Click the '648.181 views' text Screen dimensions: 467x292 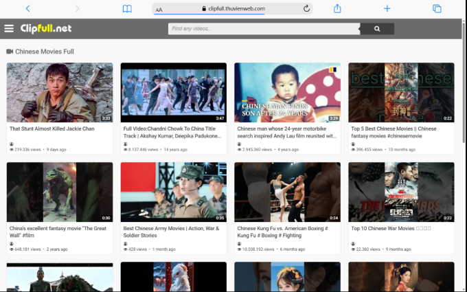[x=27, y=249]
